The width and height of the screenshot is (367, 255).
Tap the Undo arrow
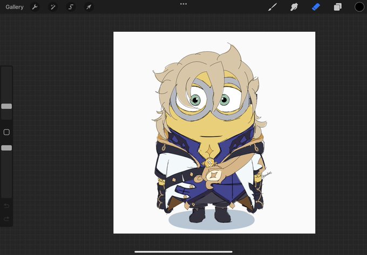click(x=6, y=206)
